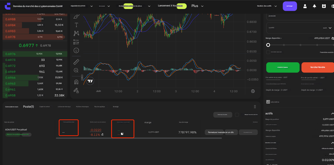Open the emoji icons tool
Image resolution: width=334 pixels, height=165 pixels.
click(x=76, y=50)
